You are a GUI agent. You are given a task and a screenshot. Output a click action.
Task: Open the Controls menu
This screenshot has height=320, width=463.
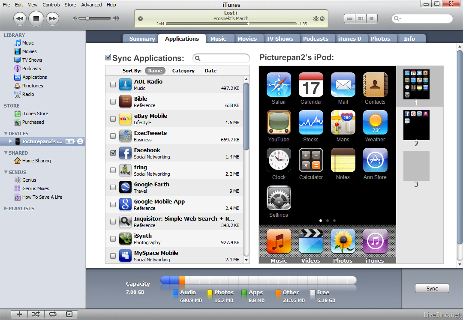coord(51,5)
